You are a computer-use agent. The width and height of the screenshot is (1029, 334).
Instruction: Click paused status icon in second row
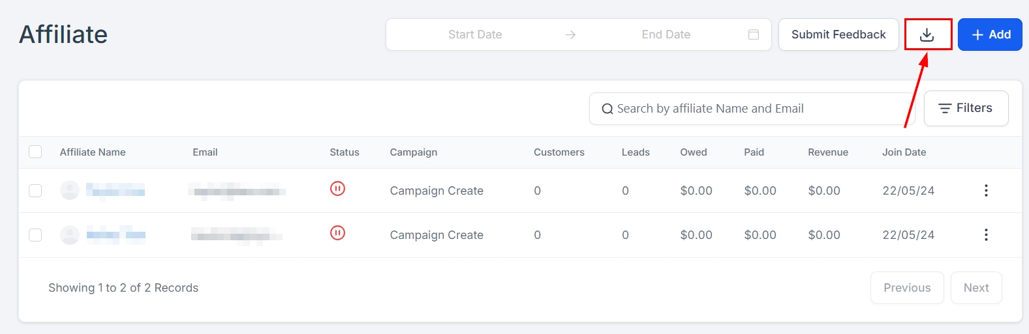click(x=337, y=233)
